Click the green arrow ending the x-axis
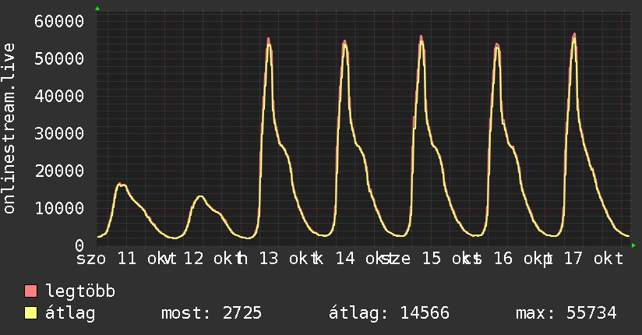 pyautogui.click(x=633, y=245)
